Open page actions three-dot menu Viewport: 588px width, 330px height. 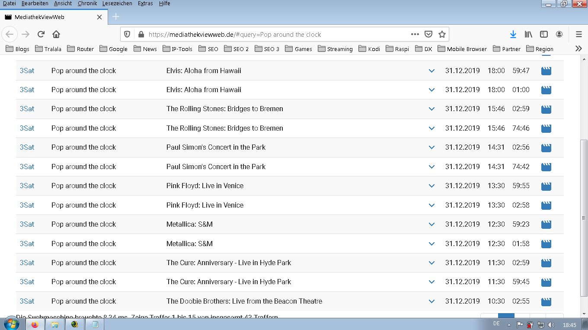coord(415,34)
